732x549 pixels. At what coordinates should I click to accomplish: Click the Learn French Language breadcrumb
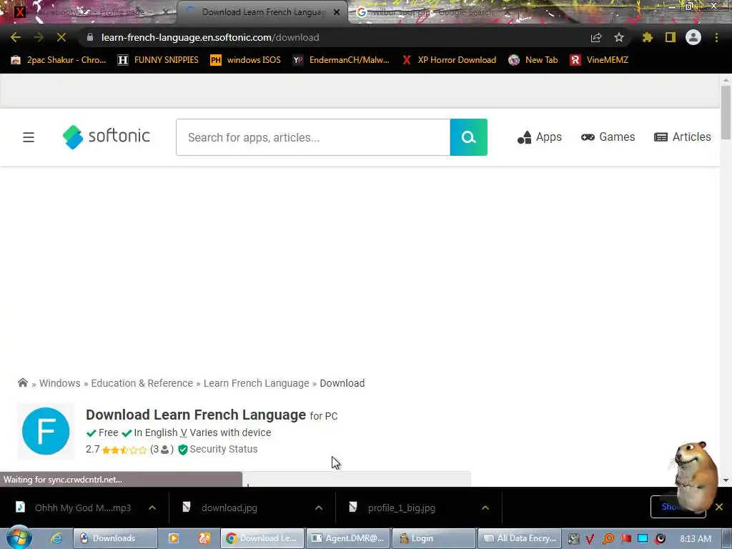pyautogui.click(x=257, y=383)
